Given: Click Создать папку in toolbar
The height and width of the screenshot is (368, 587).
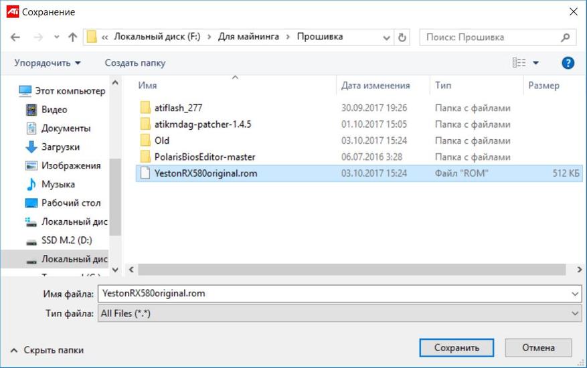Looking at the screenshot, I should click(x=135, y=63).
